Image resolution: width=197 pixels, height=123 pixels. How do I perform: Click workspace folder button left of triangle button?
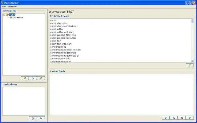click(x=25, y=78)
